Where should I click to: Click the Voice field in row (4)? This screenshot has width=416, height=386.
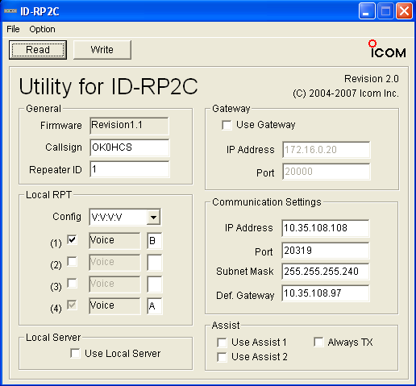[114, 306]
